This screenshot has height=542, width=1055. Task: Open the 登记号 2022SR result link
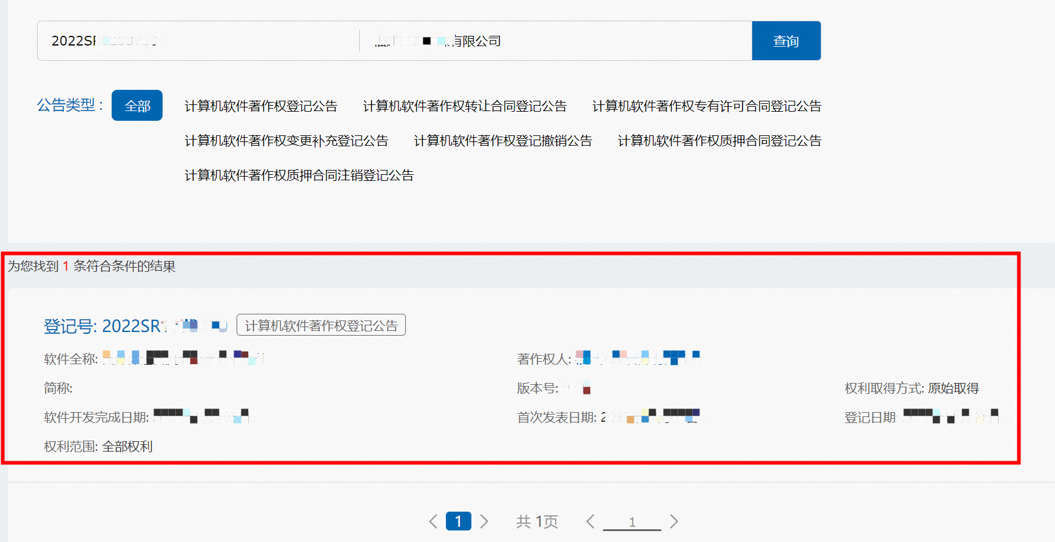[135, 326]
